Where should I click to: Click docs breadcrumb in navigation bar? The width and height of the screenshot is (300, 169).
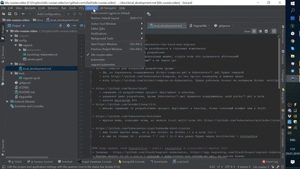(x=40, y=20)
